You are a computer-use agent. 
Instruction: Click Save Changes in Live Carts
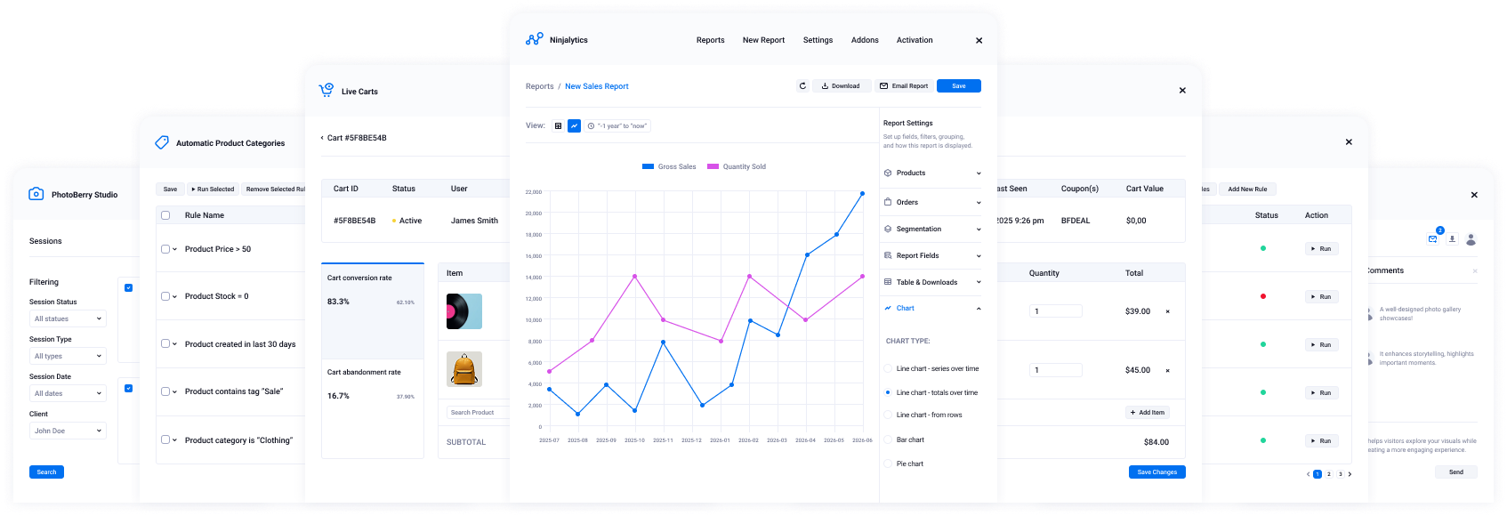[1156, 472]
